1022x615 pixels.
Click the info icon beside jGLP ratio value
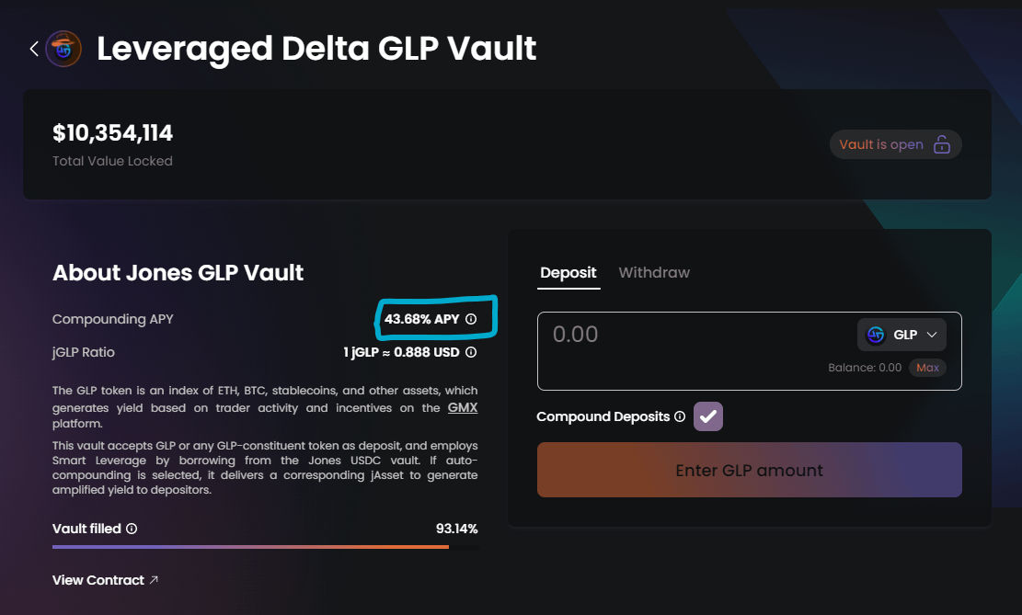[x=471, y=352]
